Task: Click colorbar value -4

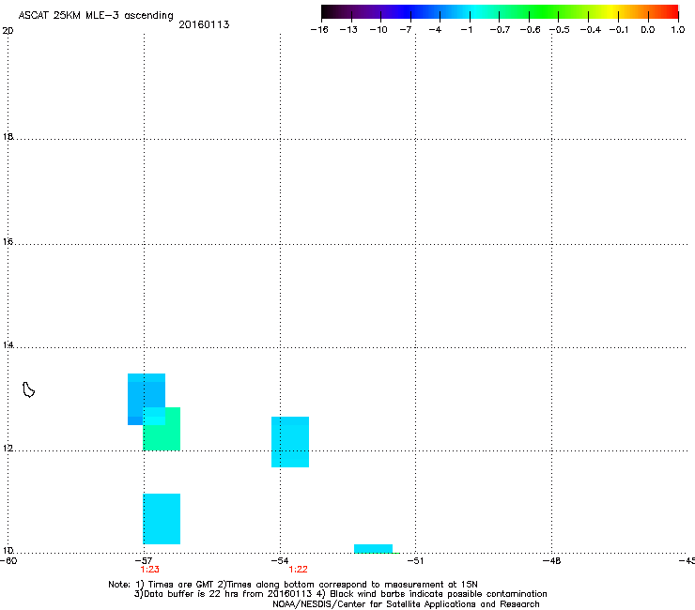Action: pos(435,30)
